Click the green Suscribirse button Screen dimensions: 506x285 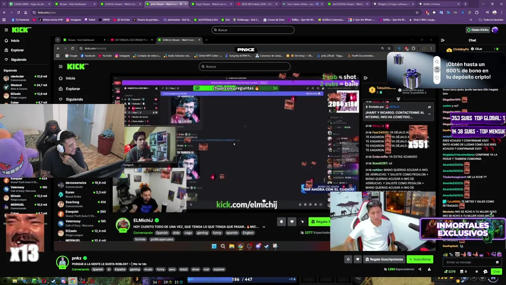tap(420, 259)
